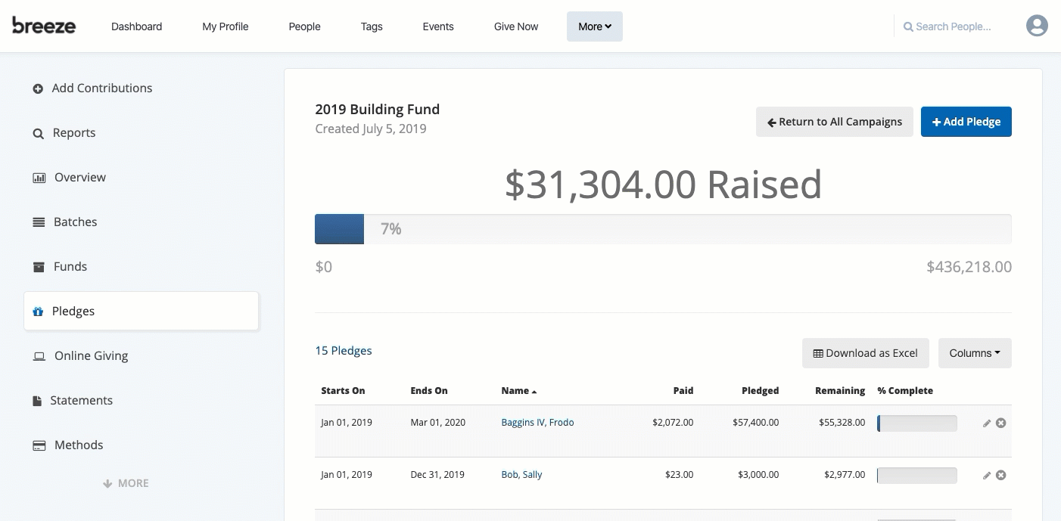The width and height of the screenshot is (1061, 521).
Task: Go to the Dashboard menu item
Action: pyautogui.click(x=136, y=26)
